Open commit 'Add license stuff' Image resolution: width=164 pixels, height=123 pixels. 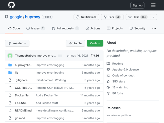click(x=47, y=103)
